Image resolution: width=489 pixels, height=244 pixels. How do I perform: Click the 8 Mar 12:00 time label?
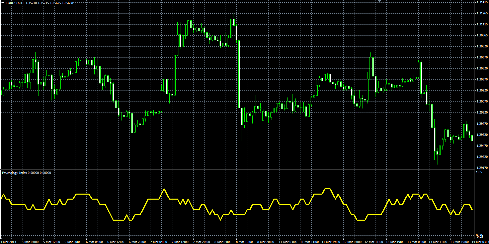point(244,242)
